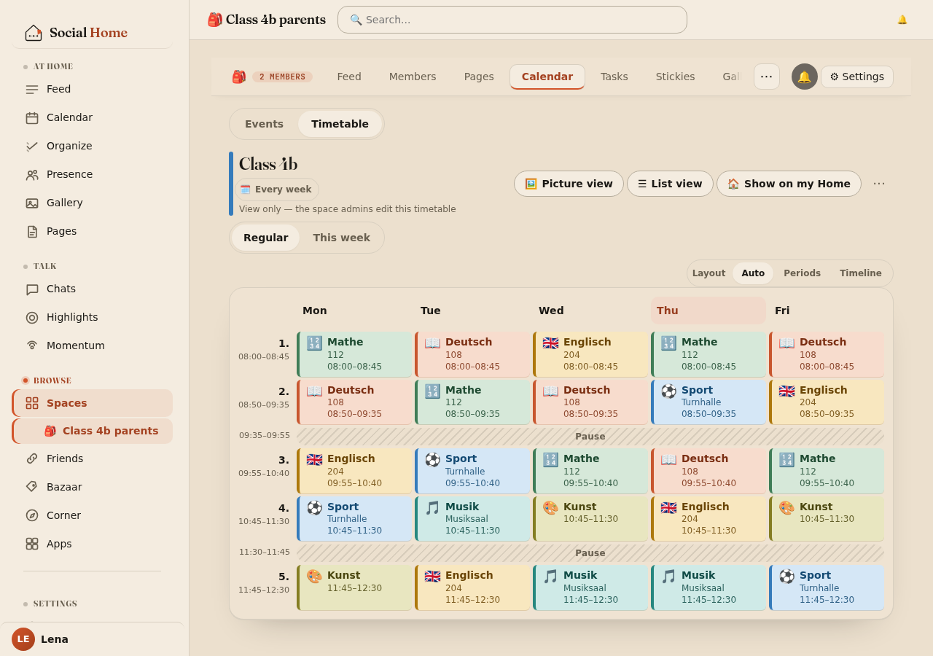
Task: Switch to the Tasks tab
Action: (x=614, y=77)
